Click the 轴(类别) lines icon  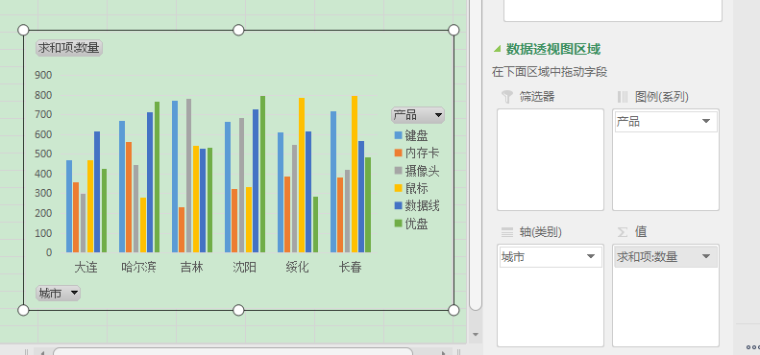pos(507,232)
